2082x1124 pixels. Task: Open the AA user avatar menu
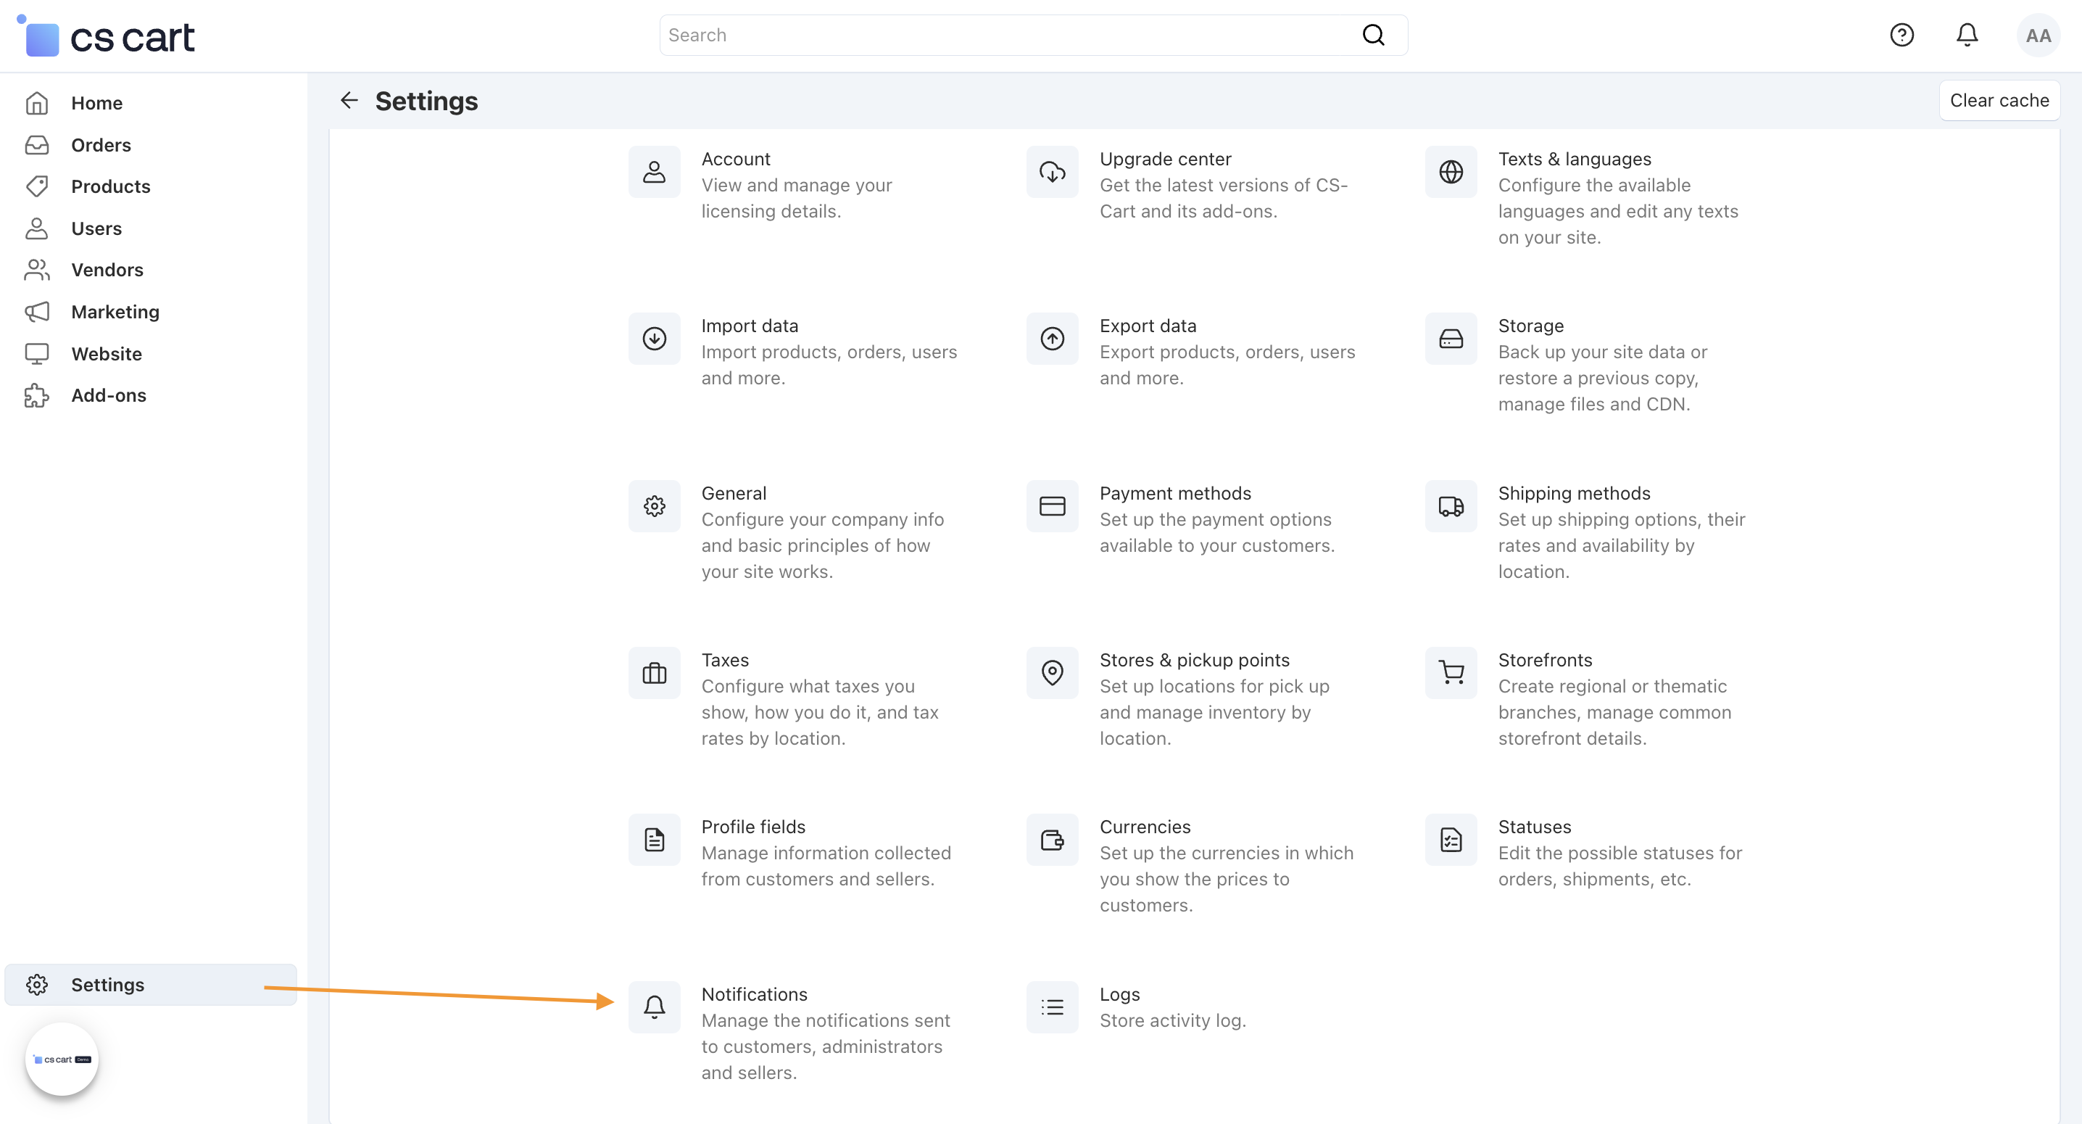2038,35
